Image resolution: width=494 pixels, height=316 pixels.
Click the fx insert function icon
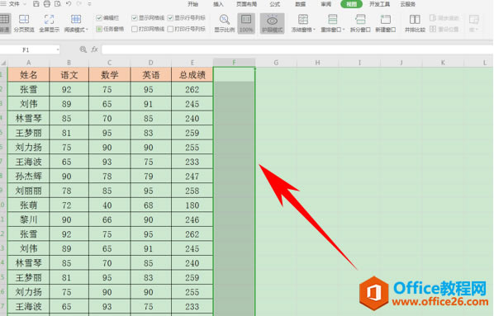click(94, 50)
